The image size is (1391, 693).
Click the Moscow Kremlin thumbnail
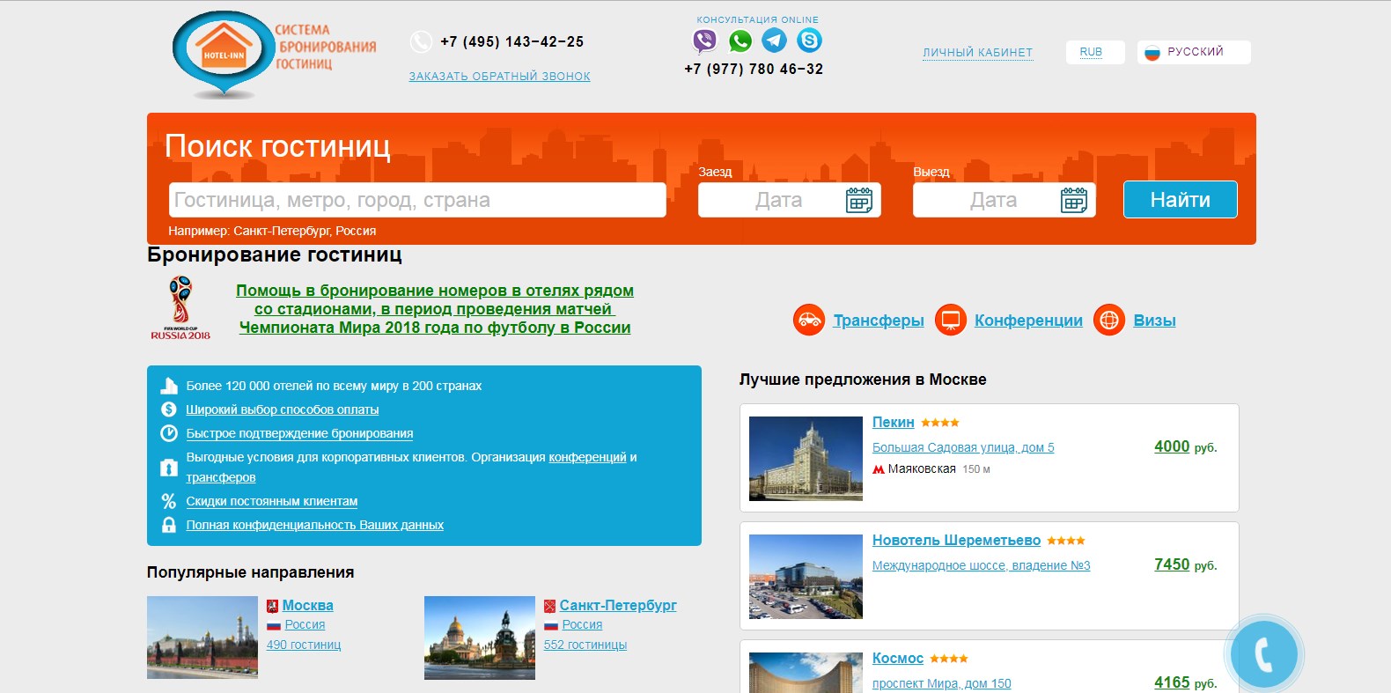[202, 638]
